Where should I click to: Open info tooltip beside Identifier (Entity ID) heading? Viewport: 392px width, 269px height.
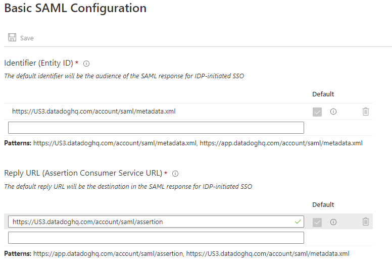[86, 64]
